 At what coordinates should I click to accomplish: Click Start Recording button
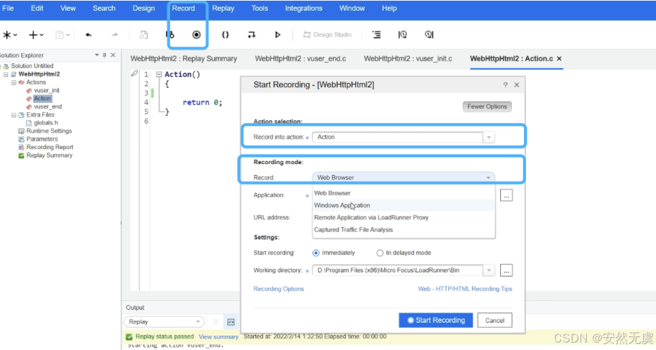pyautogui.click(x=436, y=320)
